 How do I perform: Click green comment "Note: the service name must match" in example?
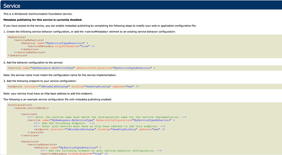click(107, 117)
